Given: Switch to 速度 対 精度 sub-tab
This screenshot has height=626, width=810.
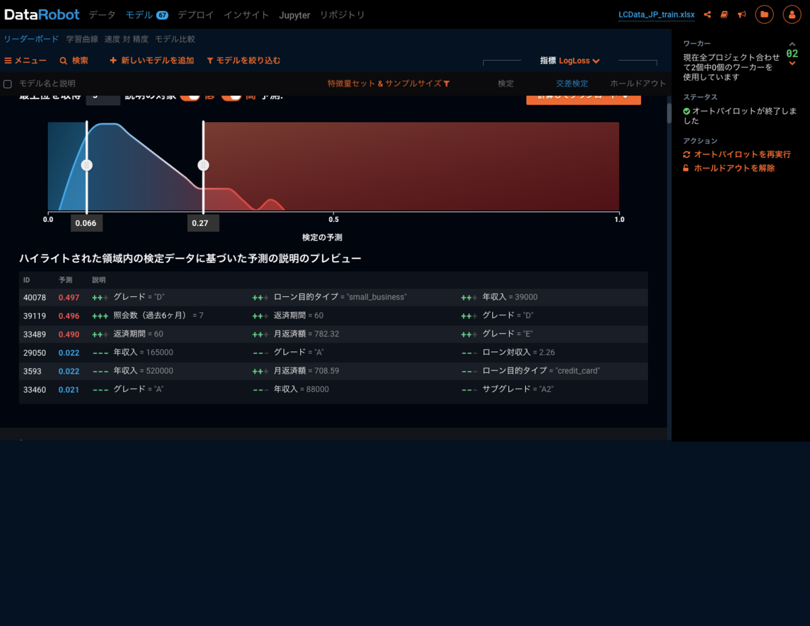Looking at the screenshot, I should [126, 39].
